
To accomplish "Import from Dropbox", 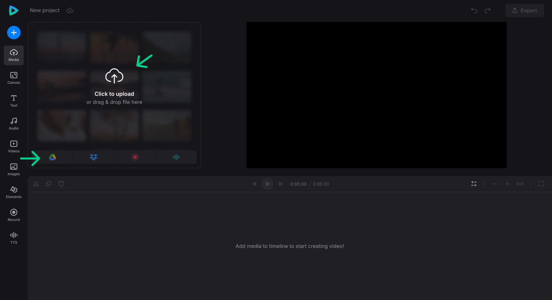I will click(x=93, y=157).
